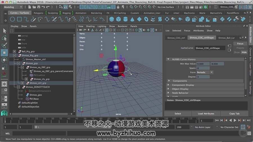Create a NURBS cone from the shelf
The image size is (253, 142).
coord(132,19)
